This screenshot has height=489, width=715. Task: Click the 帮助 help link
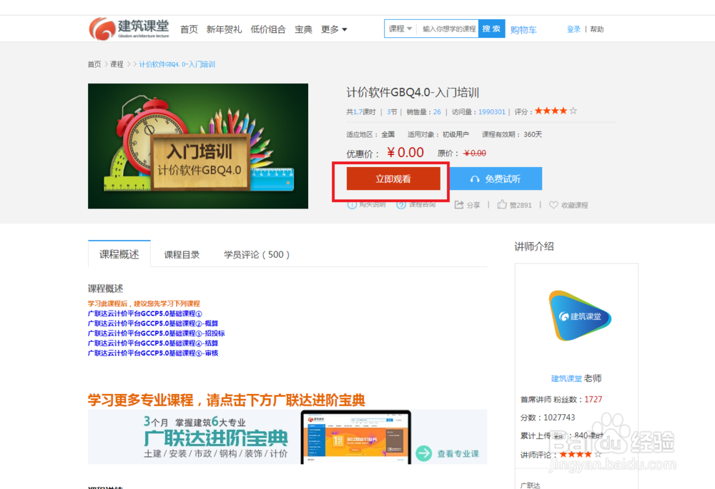tap(596, 29)
